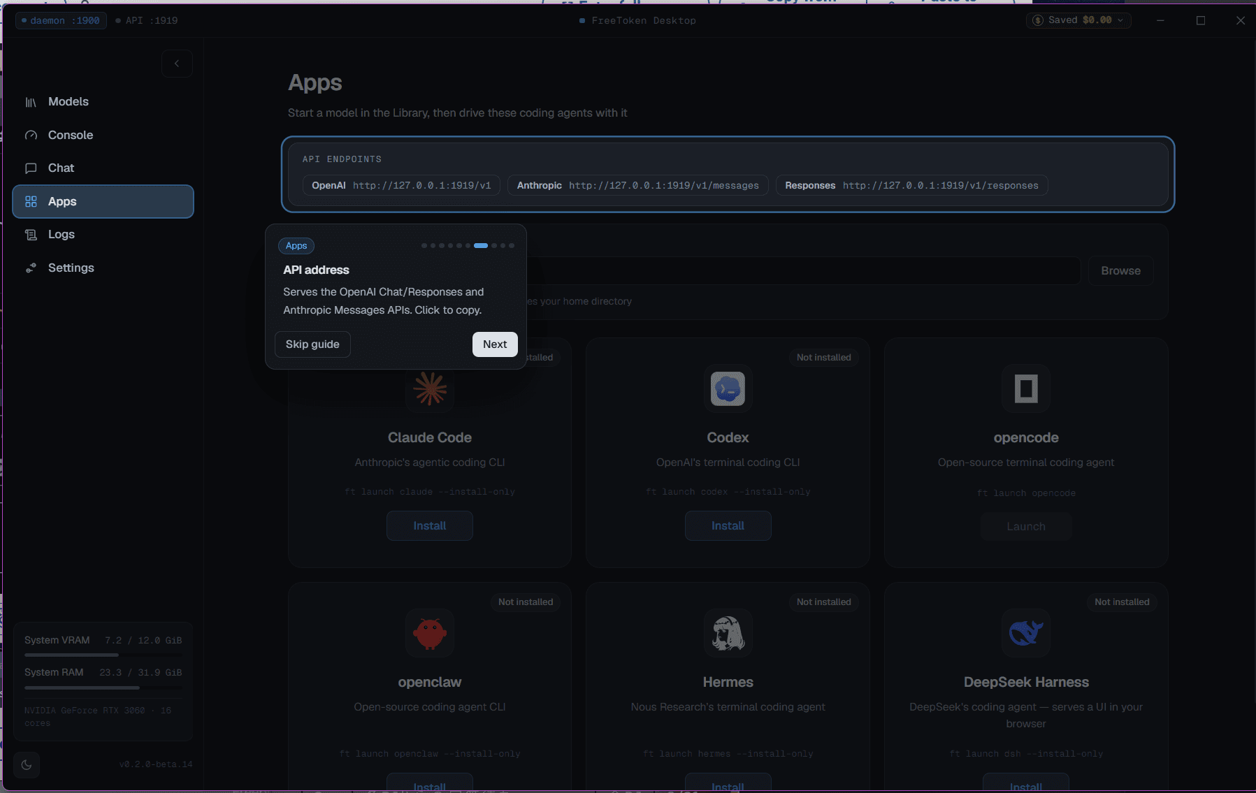The width and height of the screenshot is (1256, 793).
Task: Click the 'FreeToken Desktop' window title
Action: coord(644,20)
